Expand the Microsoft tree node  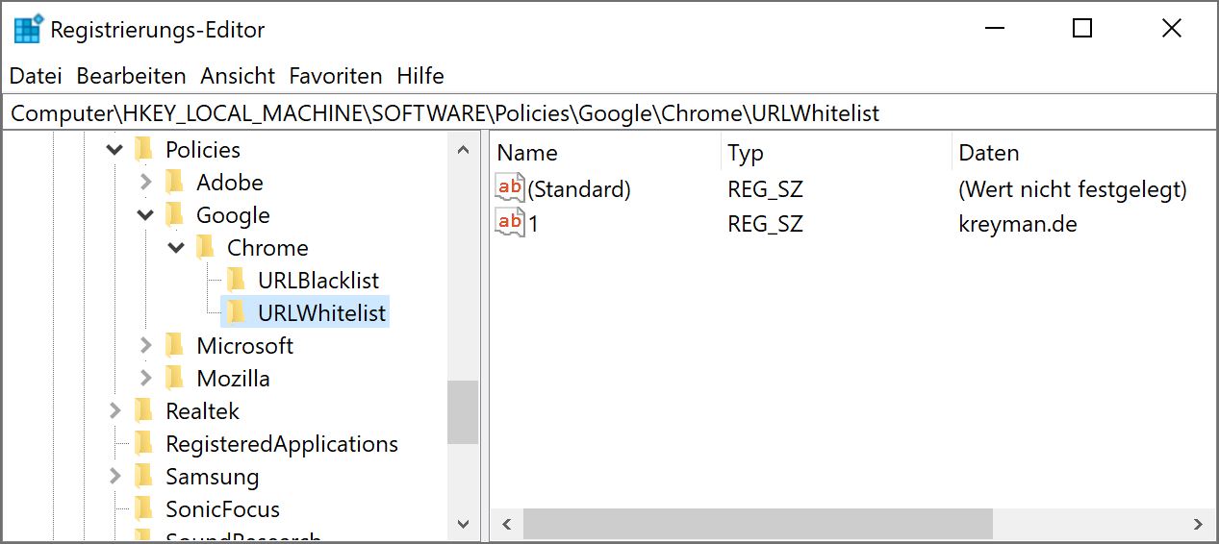(x=145, y=346)
